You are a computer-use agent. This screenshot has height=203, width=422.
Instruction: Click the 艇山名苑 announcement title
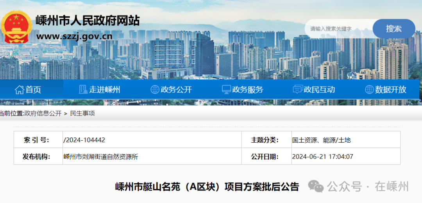(207, 186)
